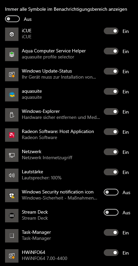Turn off the iCUE toggle
The image size is (138, 266).
tap(111, 31)
